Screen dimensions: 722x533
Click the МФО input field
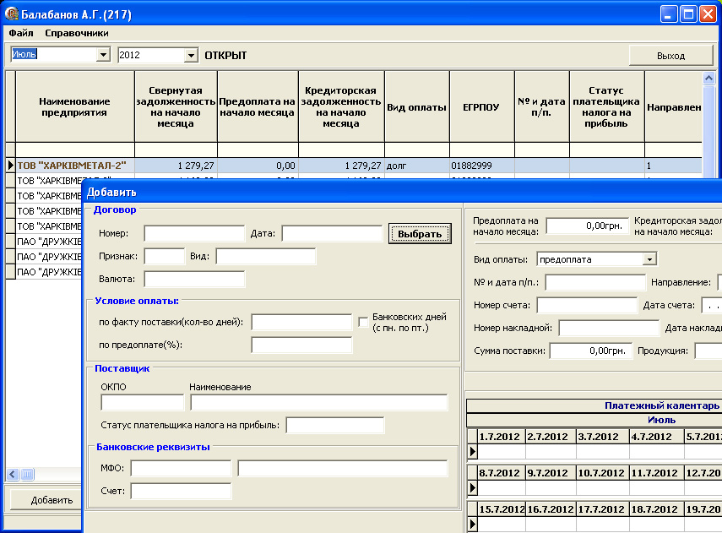[180, 469]
